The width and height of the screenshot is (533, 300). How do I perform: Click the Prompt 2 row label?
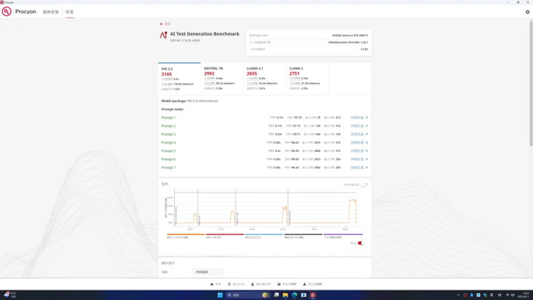click(168, 126)
